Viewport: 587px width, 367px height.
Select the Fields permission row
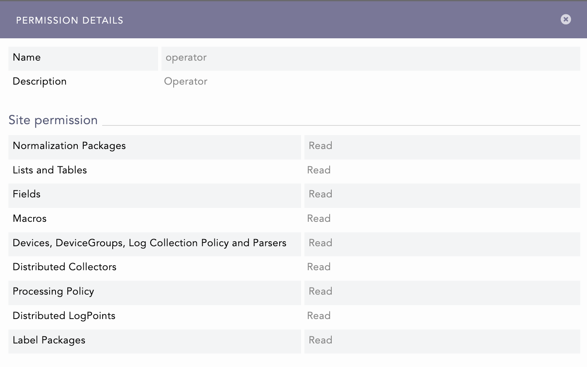coord(154,195)
